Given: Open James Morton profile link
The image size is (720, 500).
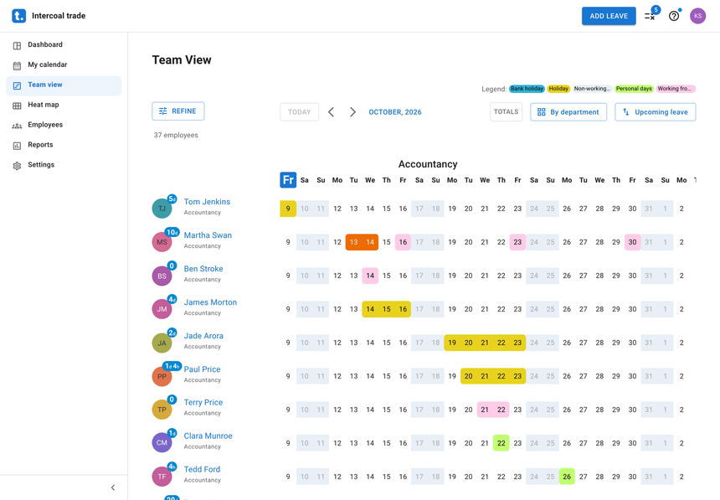Looking at the screenshot, I should [210, 302].
